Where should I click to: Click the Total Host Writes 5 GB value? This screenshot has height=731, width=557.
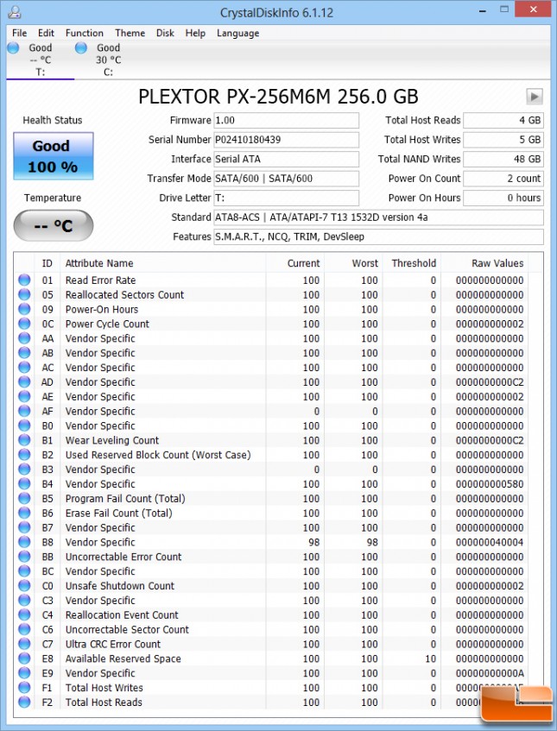click(x=503, y=140)
